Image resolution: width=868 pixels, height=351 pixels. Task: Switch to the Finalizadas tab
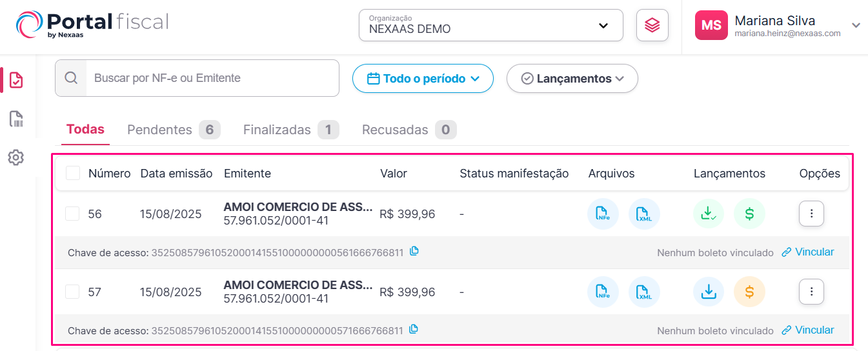pos(291,130)
